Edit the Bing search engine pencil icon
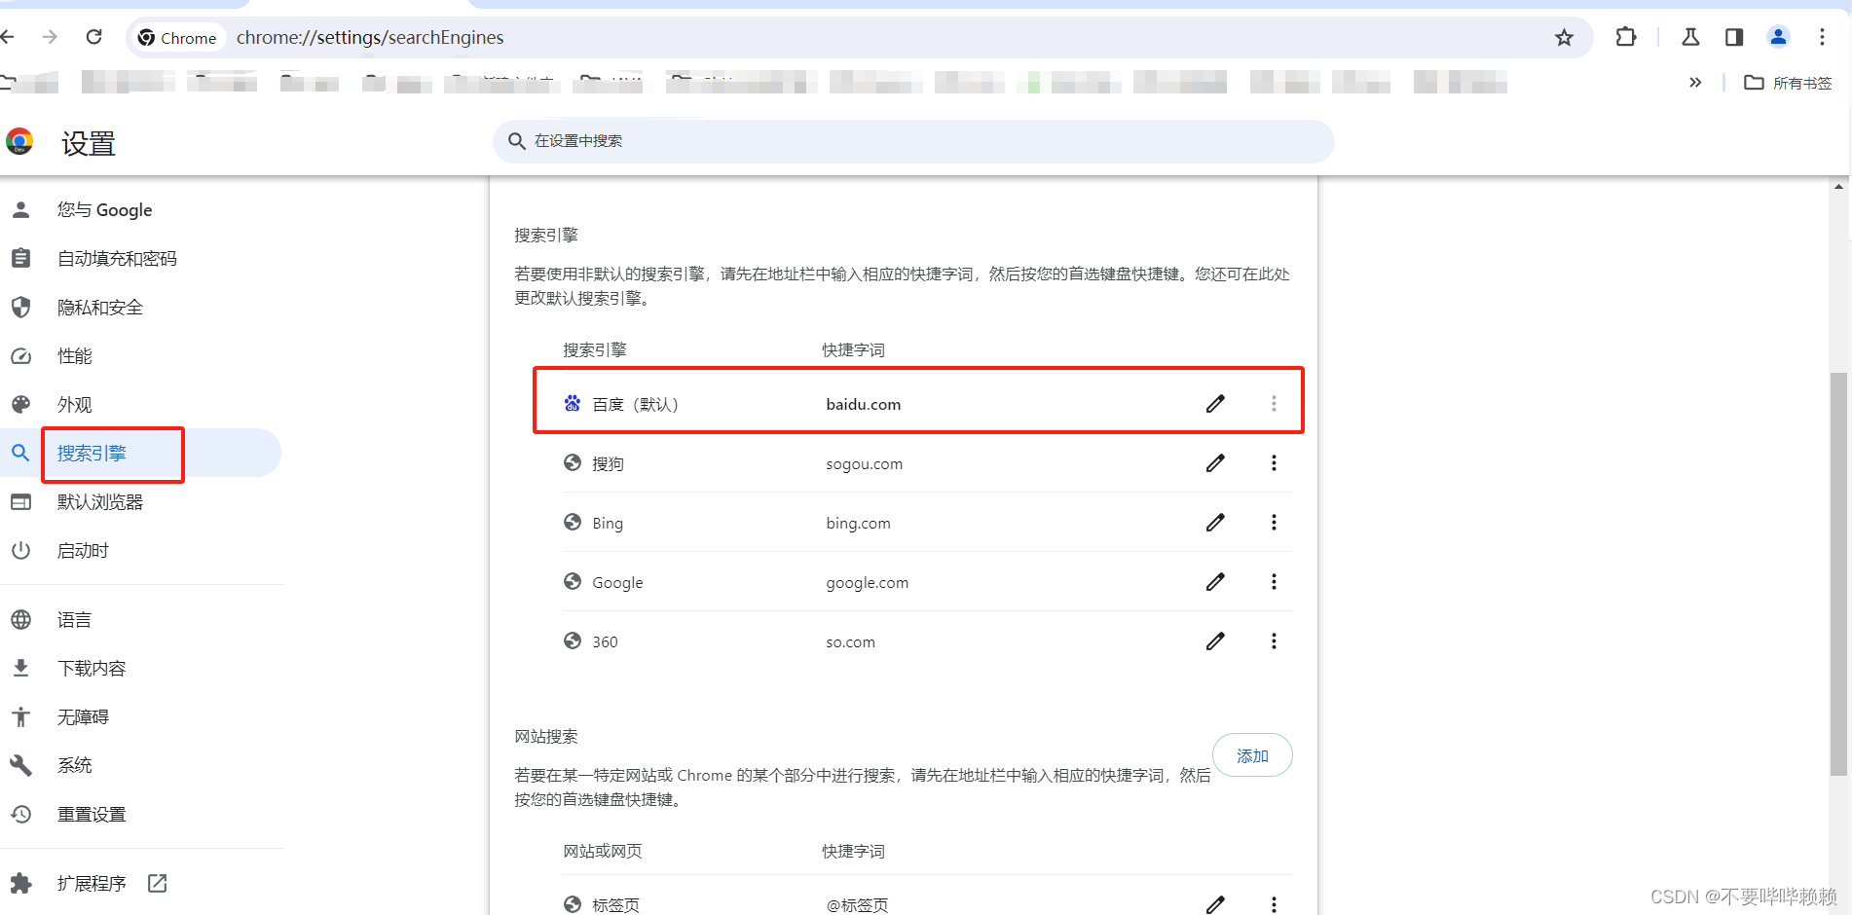 click(x=1215, y=522)
